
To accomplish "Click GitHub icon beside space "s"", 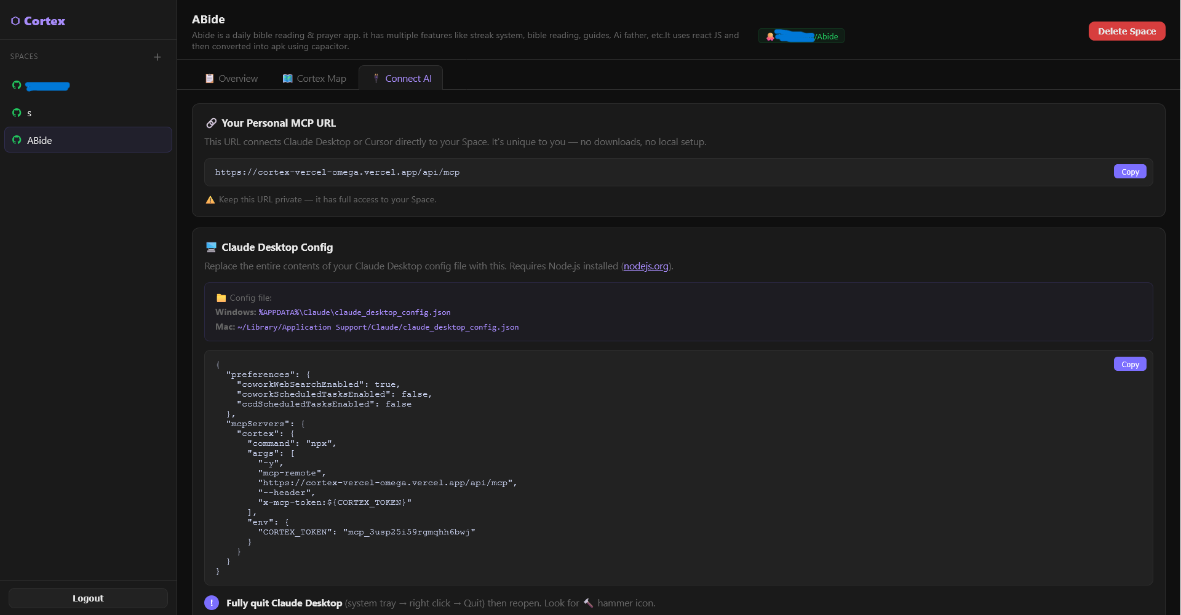I will coord(17,113).
